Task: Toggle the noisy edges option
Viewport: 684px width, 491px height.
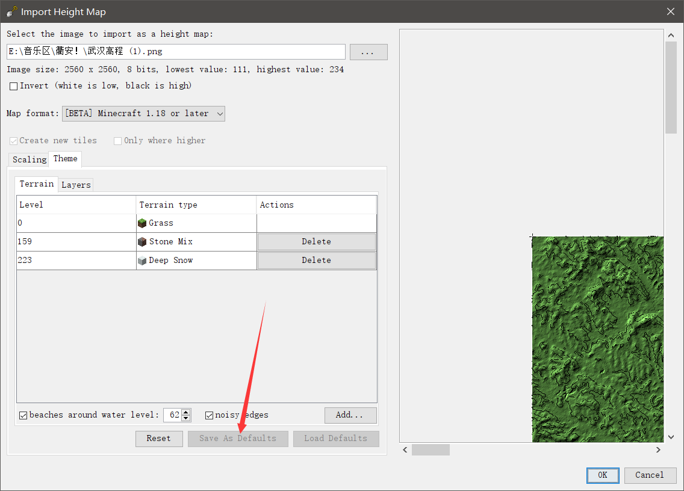Action: (x=208, y=415)
